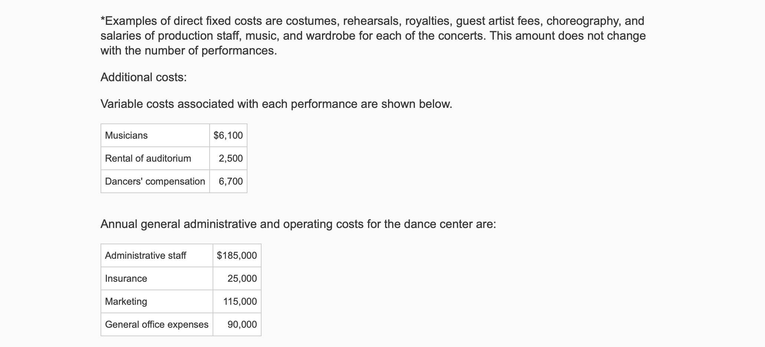
Task: Click the 'with the number of performances' line
Action: [188, 50]
